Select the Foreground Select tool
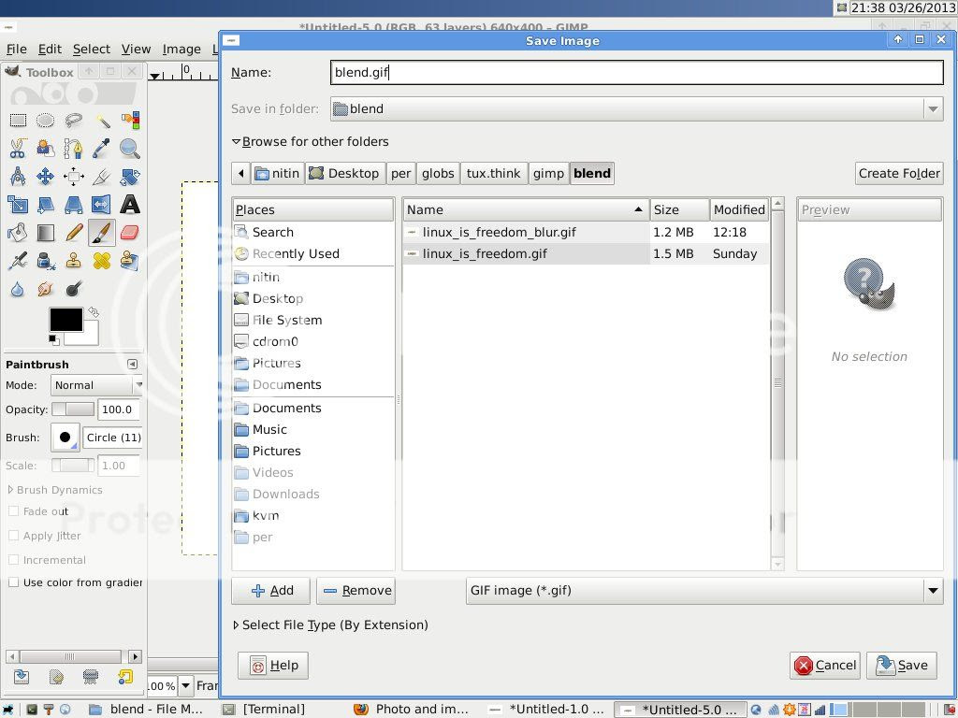This screenshot has height=718, width=958. coord(45,149)
